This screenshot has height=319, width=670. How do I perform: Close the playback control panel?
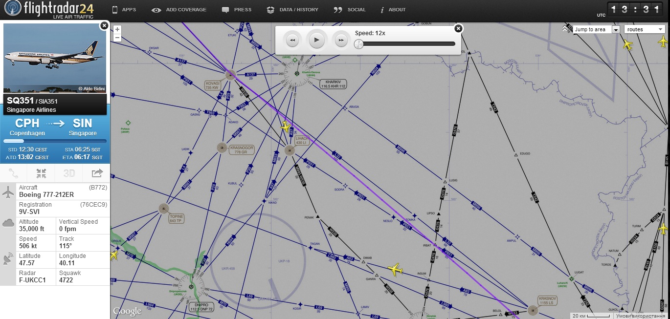pyautogui.click(x=458, y=28)
